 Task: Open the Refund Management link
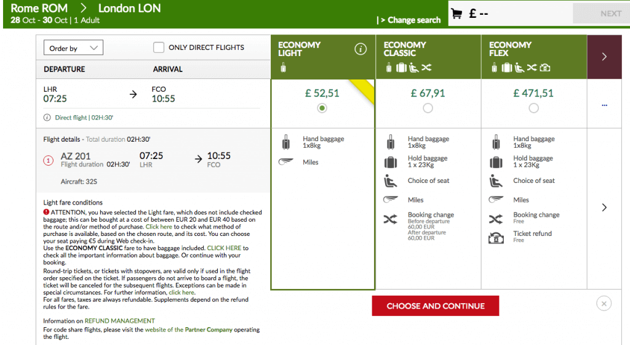[x=120, y=321]
